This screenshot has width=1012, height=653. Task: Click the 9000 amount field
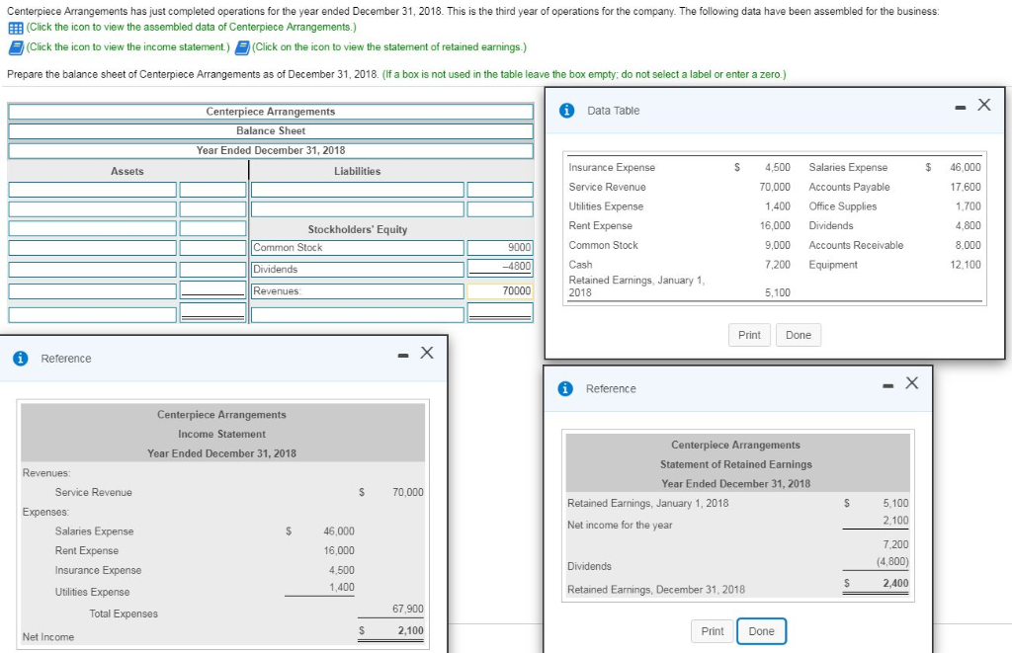500,248
